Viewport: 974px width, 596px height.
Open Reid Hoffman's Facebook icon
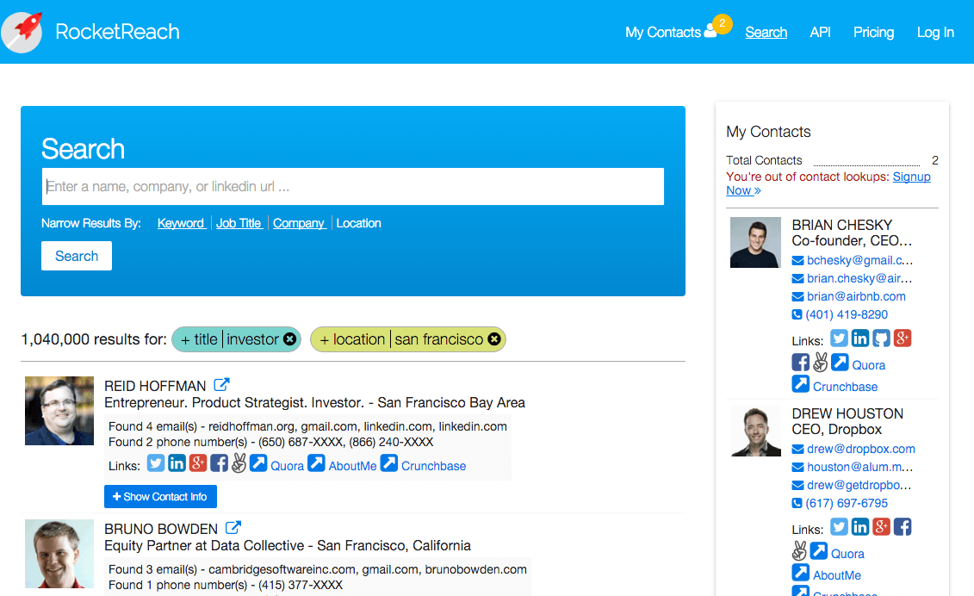219,463
